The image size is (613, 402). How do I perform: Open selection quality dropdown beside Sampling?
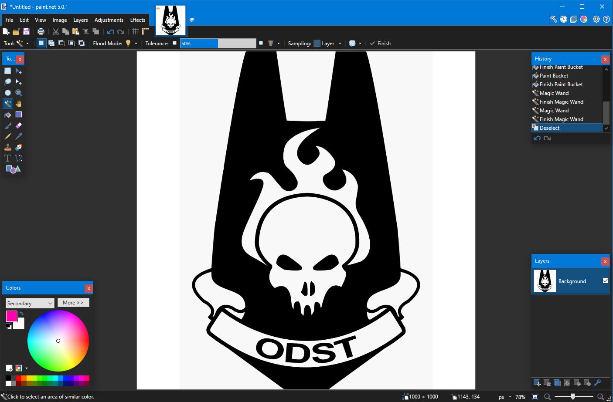click(x=355, y=43)
